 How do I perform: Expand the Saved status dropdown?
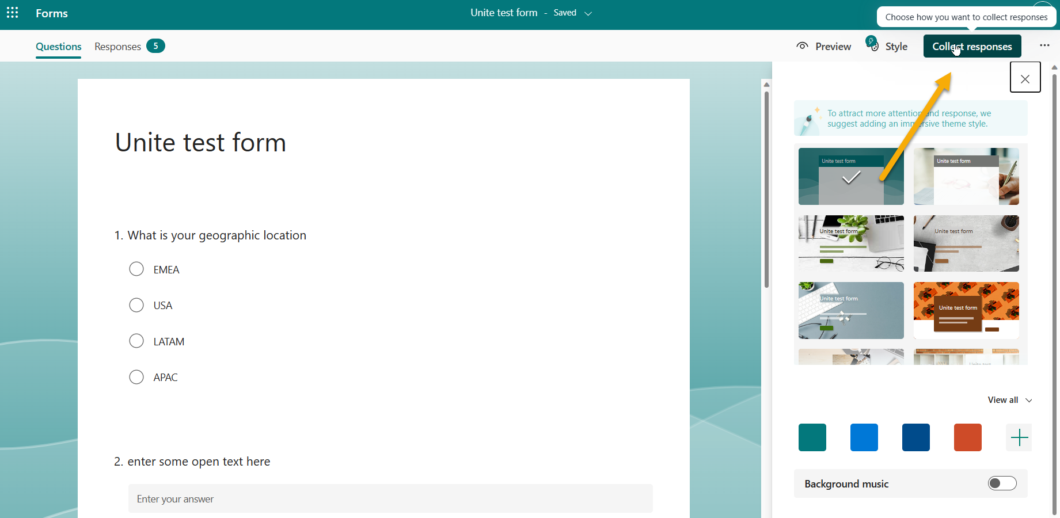click(588, 13)
